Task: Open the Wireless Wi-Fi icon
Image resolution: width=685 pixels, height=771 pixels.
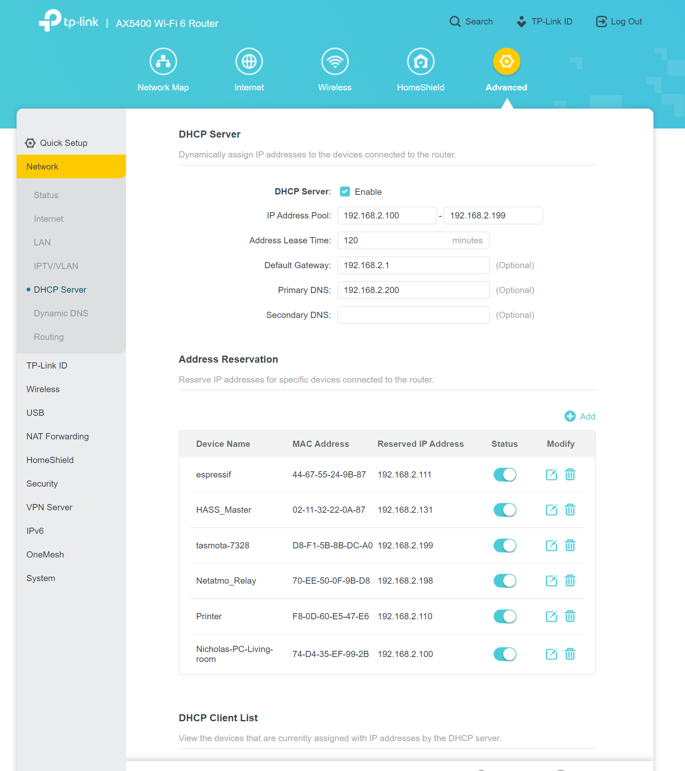Action: point(335,62)
